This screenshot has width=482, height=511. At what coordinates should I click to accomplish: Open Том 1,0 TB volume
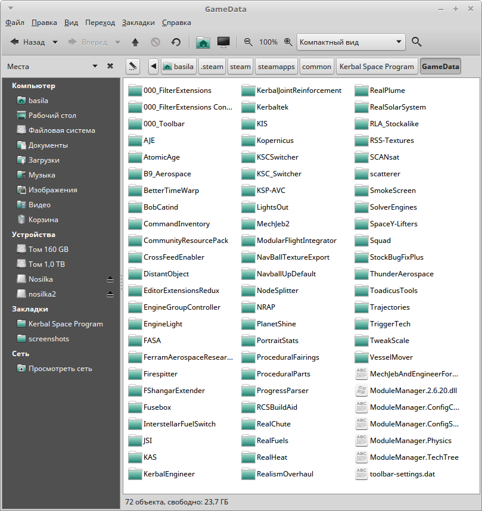click(41, 264)
